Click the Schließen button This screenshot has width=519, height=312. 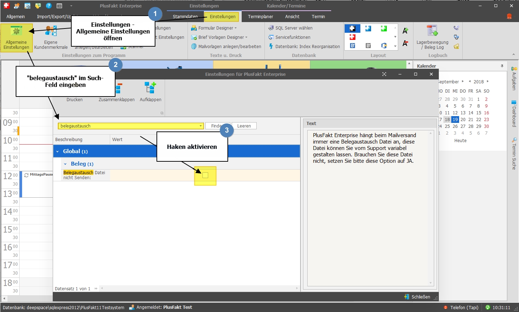point(417,297)
